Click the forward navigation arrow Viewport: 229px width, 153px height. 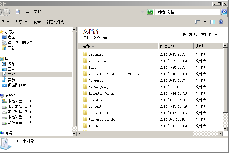coord(7,12)
